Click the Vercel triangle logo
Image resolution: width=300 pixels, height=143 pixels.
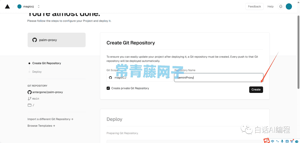tap(7, 6)
